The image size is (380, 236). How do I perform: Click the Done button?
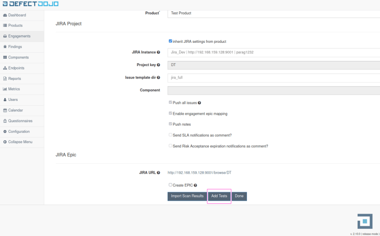click(x=239, y=196)
